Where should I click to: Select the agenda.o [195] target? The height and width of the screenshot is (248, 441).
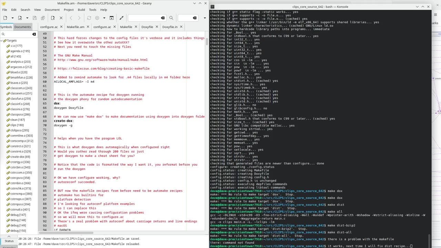pos(20,51)
